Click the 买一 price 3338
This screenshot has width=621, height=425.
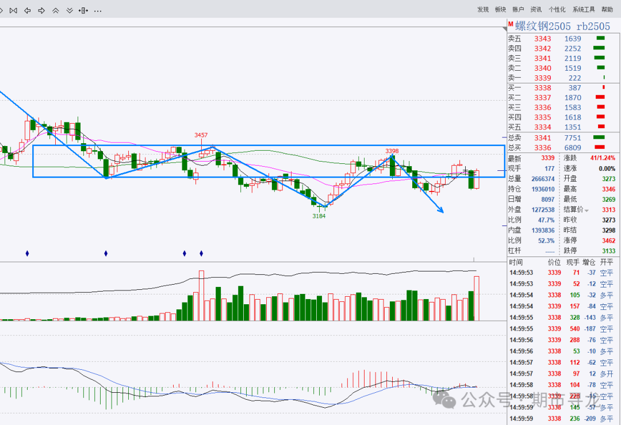point(543,88)
